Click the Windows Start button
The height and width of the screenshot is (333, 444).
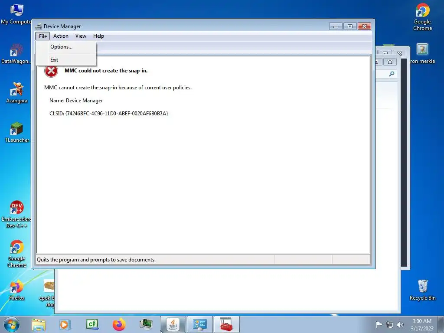click(12, 324)
